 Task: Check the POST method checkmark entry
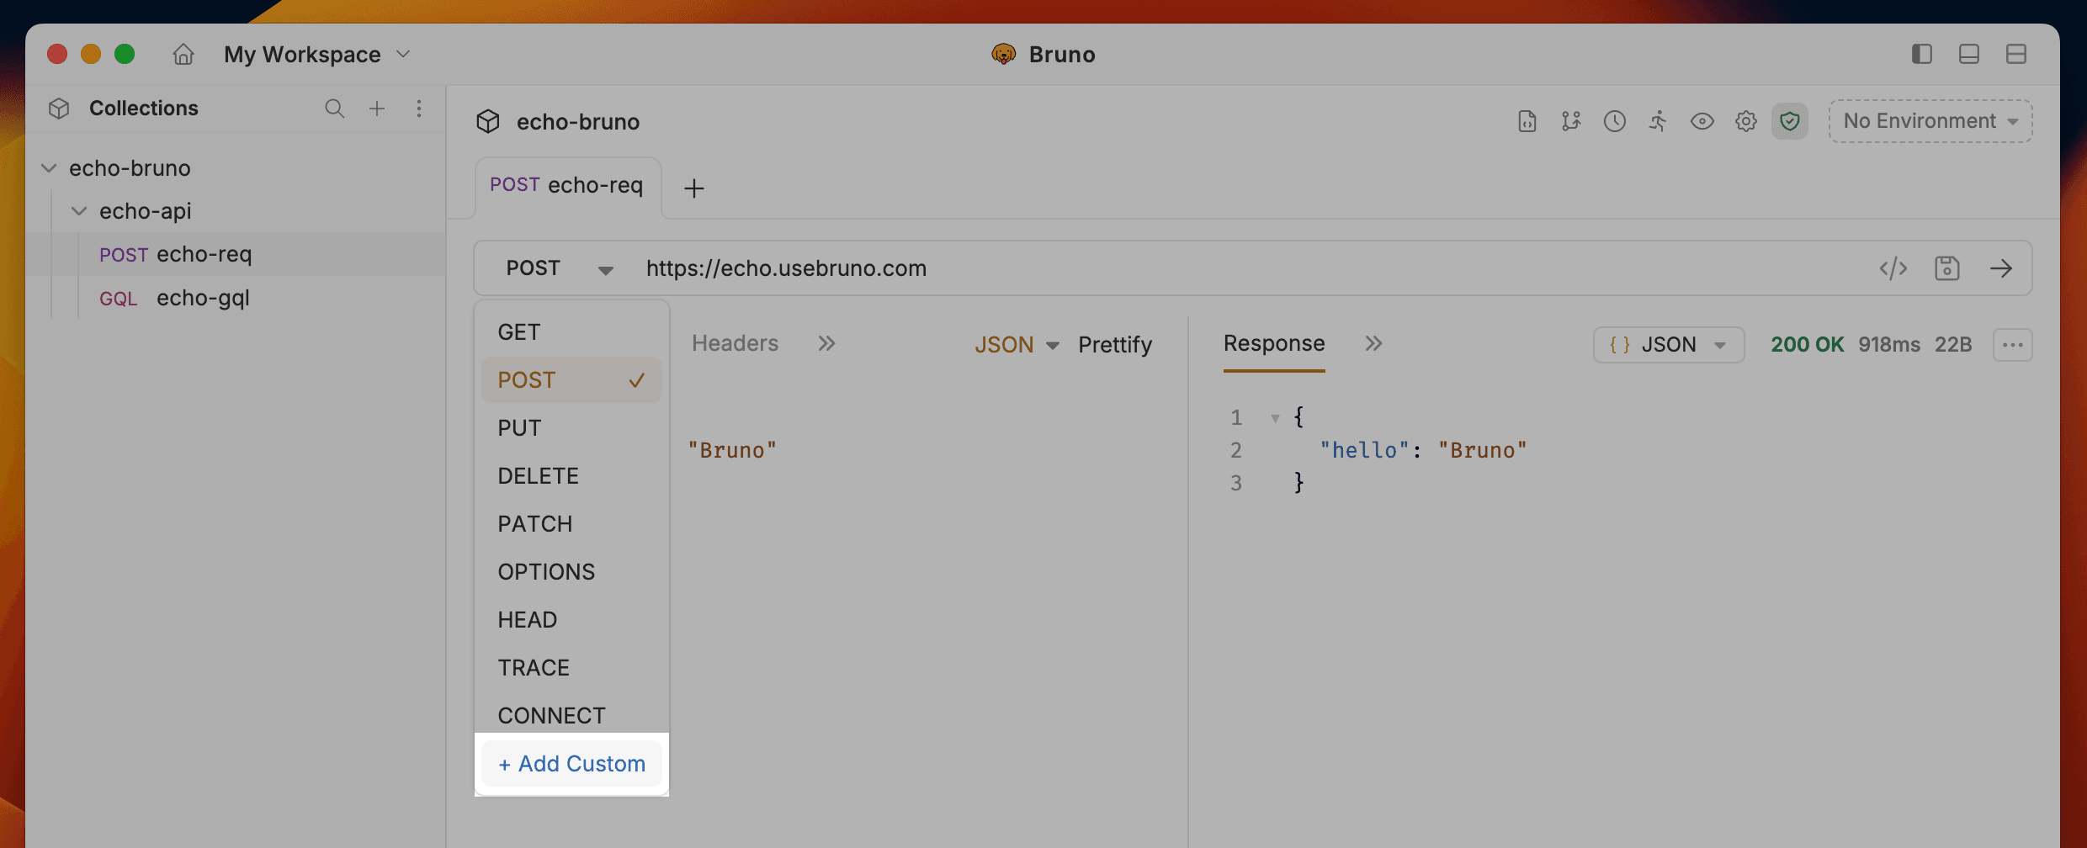[x=571, y=379]
